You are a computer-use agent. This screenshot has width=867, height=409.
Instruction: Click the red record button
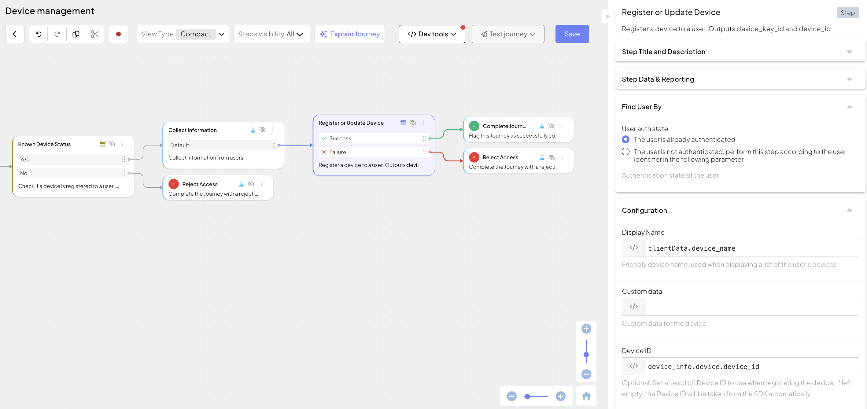tap(119, 34)
